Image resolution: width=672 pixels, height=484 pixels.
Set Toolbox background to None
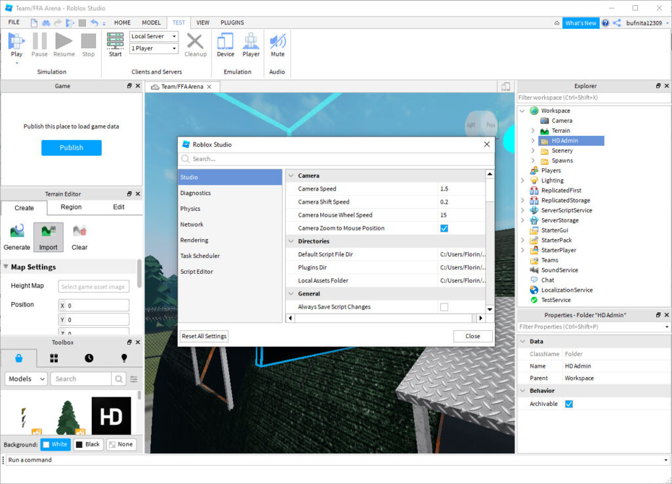(121, 445)
